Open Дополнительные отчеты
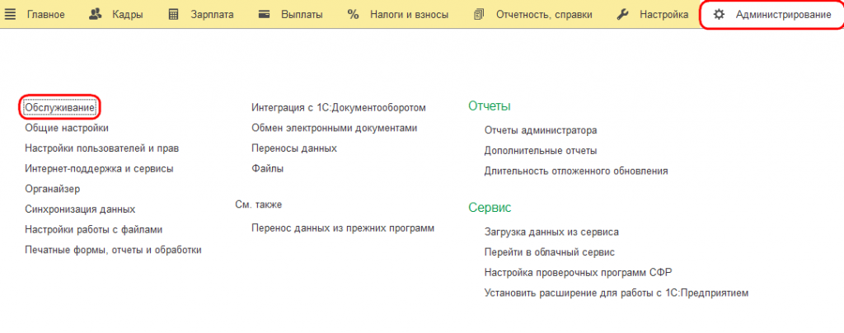Image resolution: width=844 pixels, height=333 pixels. pyautogui.click(x=541, y=151)
